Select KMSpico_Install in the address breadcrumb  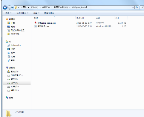[x=79, y=7]
